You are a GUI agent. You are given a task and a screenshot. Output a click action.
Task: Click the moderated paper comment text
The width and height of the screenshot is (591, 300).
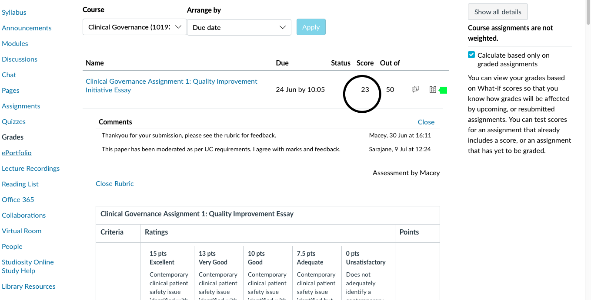pyautogui.click(x=221, y=149)
